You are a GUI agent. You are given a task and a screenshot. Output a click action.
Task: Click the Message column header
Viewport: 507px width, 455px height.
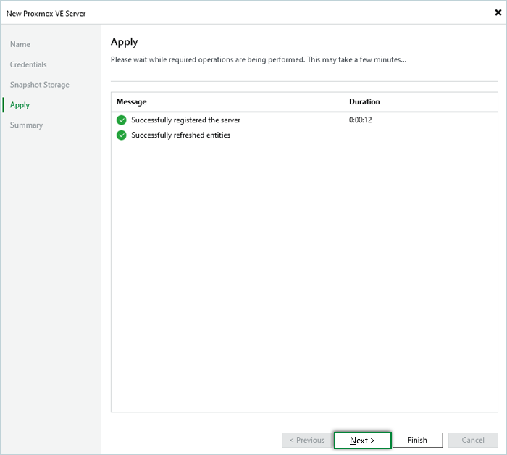coord(132,102)
